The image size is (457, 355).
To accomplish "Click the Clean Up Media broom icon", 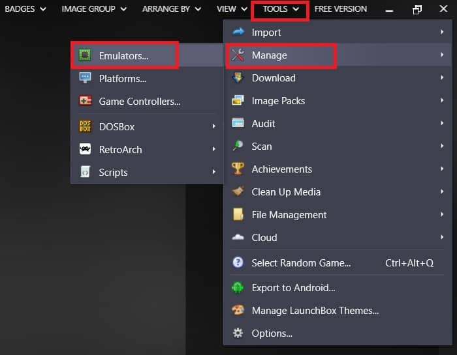I will [238, 192].
